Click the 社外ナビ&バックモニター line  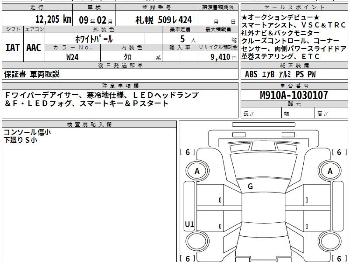[x=281, y=33]
